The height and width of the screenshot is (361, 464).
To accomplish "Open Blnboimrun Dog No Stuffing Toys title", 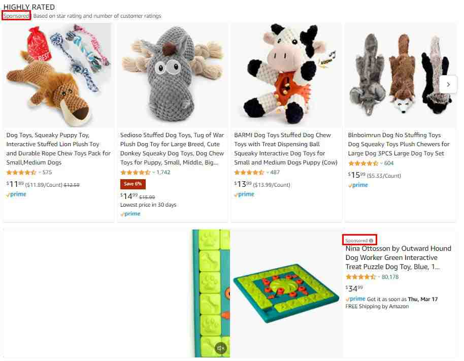I will 399,144.
